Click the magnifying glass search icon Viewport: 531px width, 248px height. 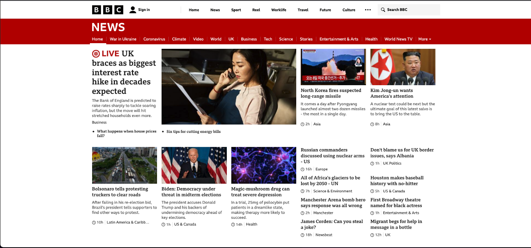click(x=383, y=10)
